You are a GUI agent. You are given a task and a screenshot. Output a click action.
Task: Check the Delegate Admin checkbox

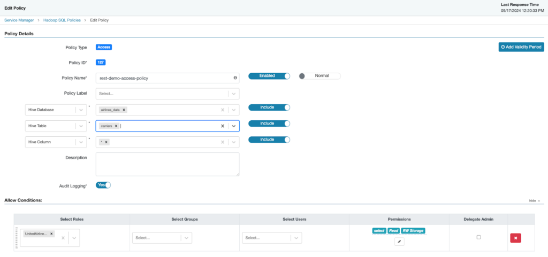point(478,237)
